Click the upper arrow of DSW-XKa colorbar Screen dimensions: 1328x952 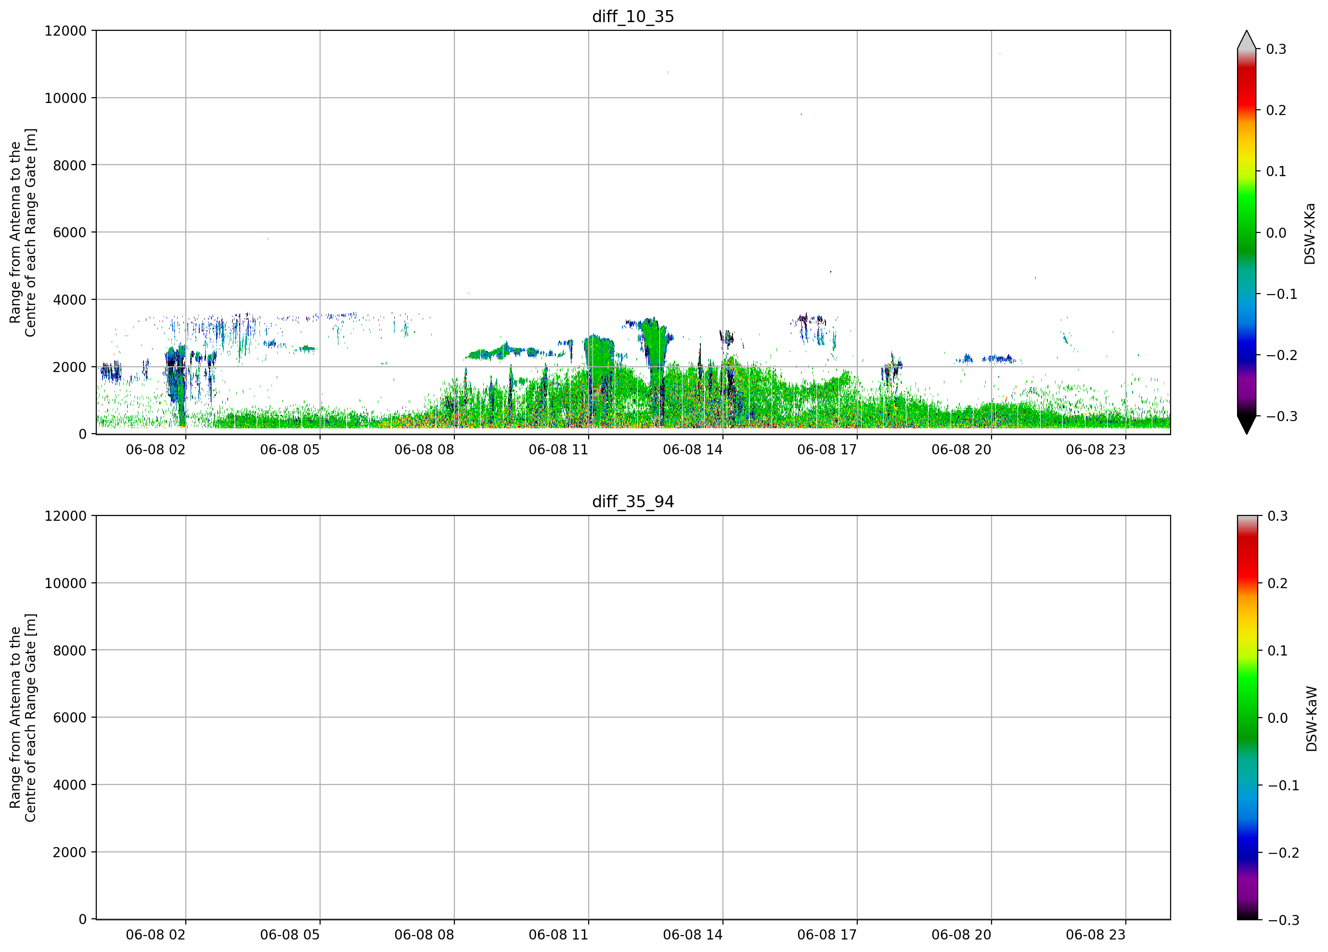[x=1247, y=39]
